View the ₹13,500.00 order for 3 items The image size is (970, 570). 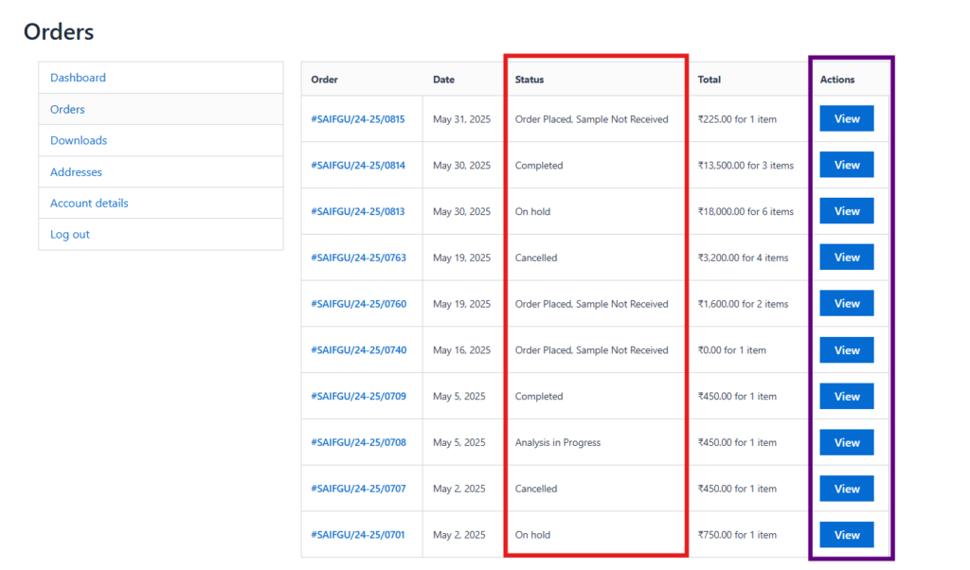[x=847, y=165]
